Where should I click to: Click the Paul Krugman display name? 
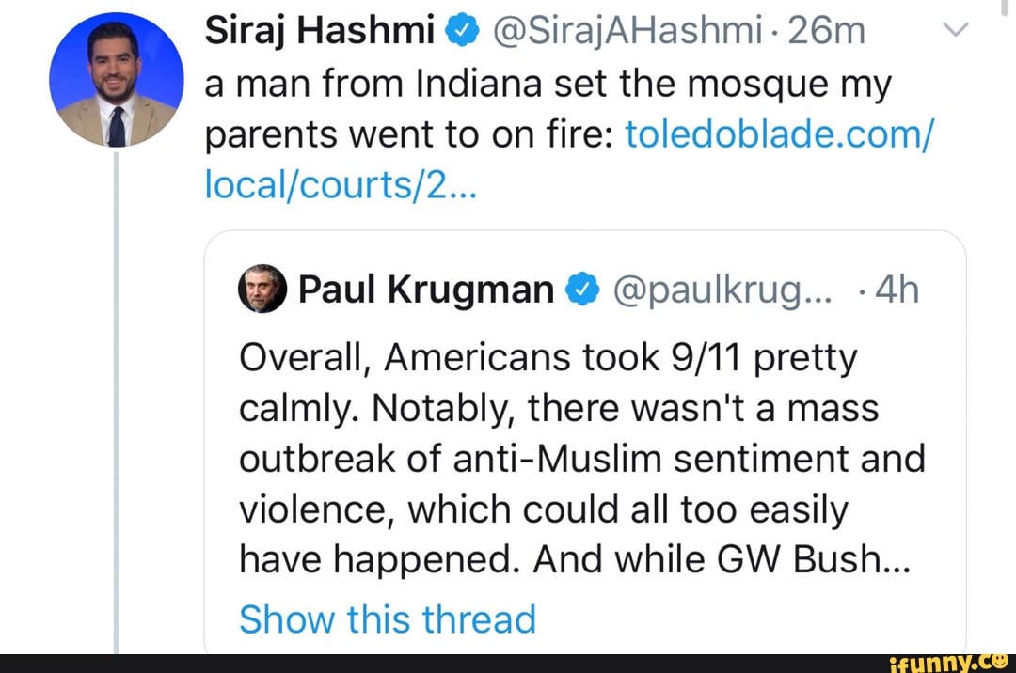[x=425, y=290]
